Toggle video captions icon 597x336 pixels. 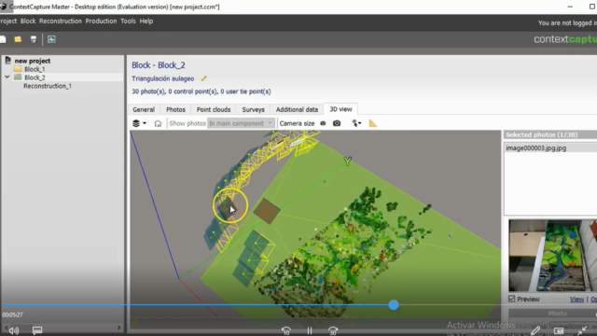37,330
